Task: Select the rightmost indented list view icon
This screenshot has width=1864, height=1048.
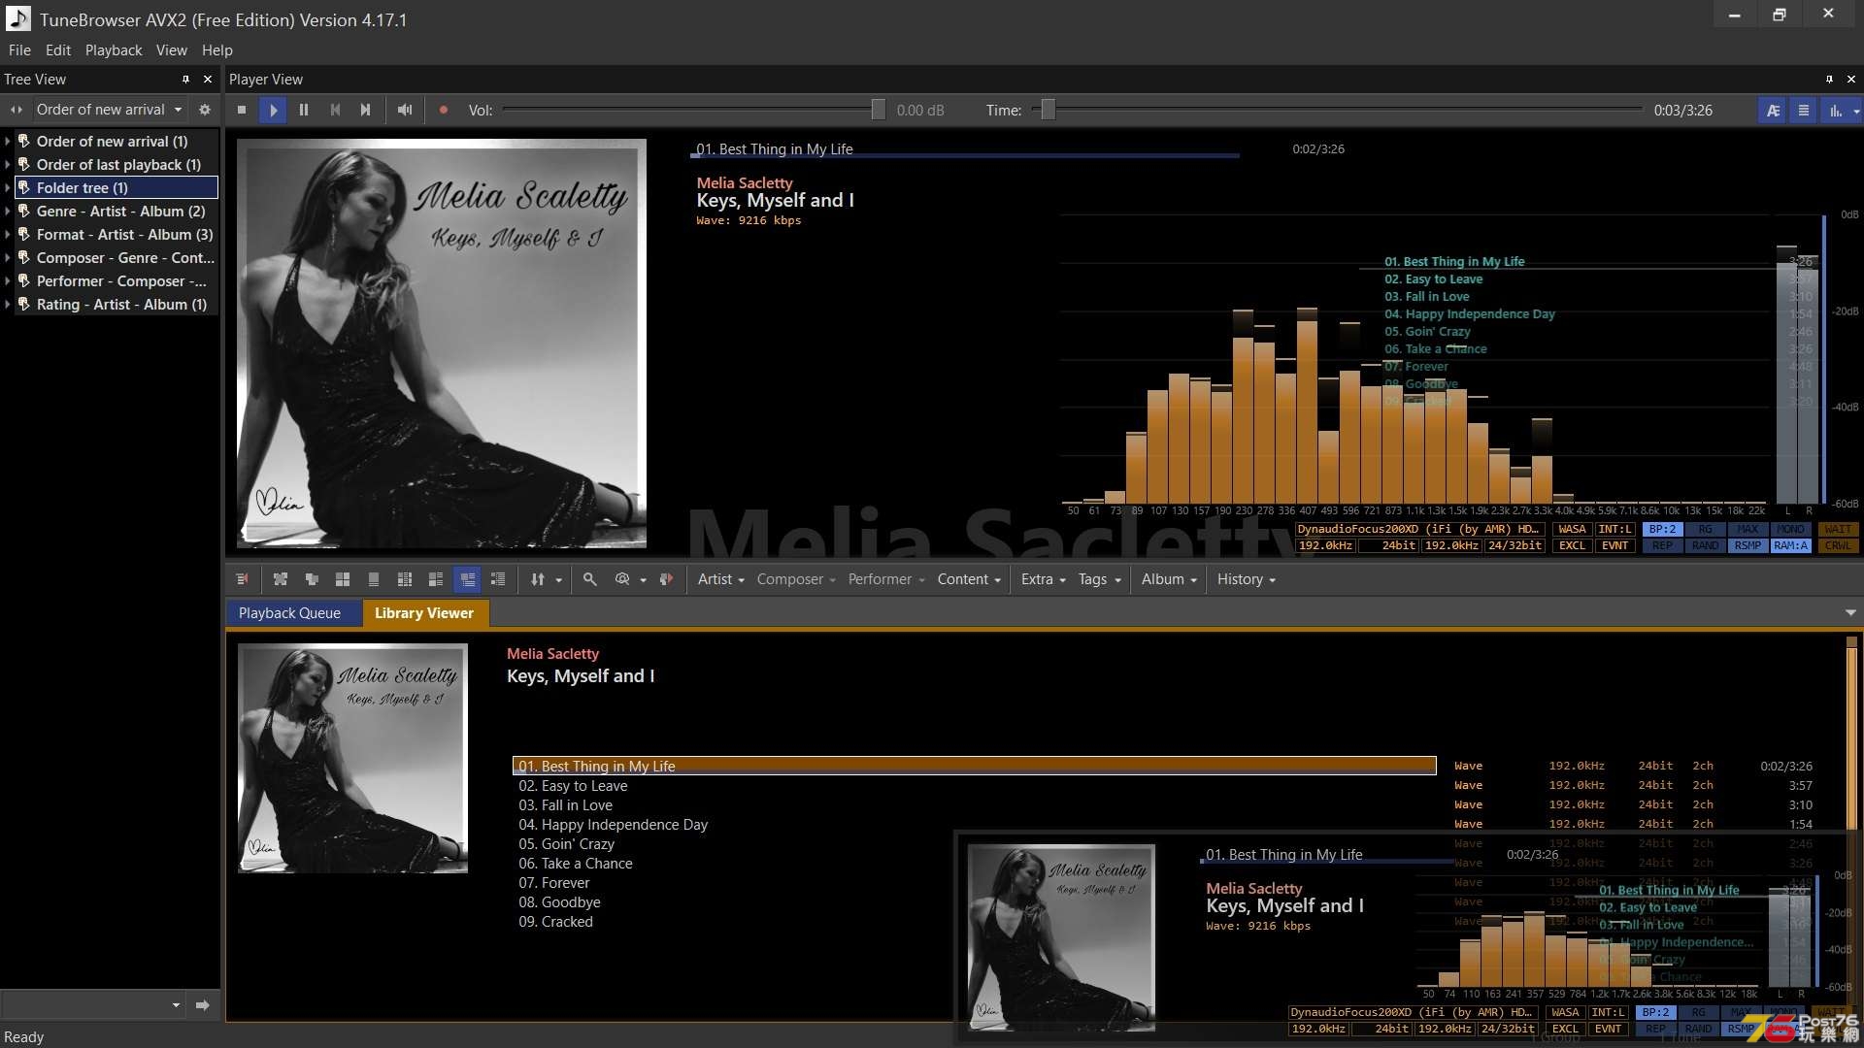Action: pyautogui.click(x=498, y=579)
